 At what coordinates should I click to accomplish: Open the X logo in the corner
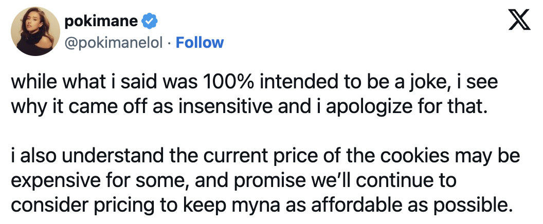point(519,20)
